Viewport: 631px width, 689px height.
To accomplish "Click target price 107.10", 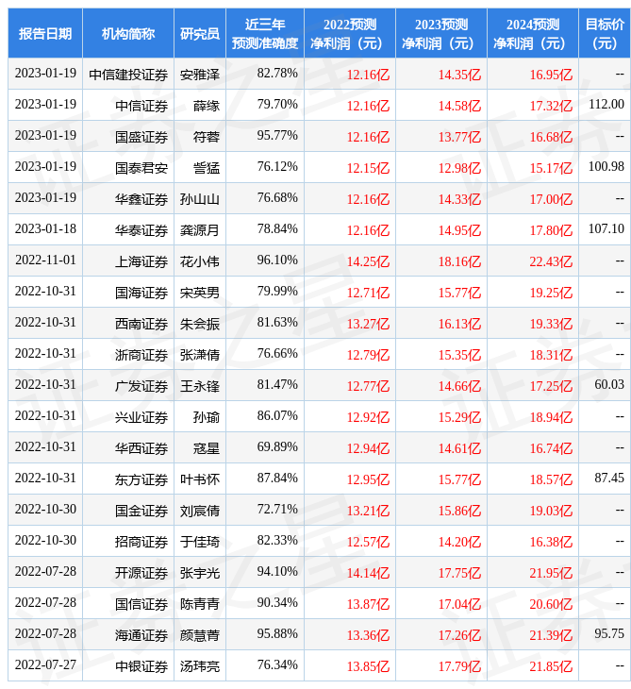I will pyautogui.click(x=606, y=229).
